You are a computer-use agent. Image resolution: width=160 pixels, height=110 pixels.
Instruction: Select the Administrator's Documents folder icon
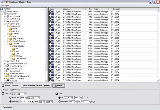pyautogui.click(x=8, y=76)
